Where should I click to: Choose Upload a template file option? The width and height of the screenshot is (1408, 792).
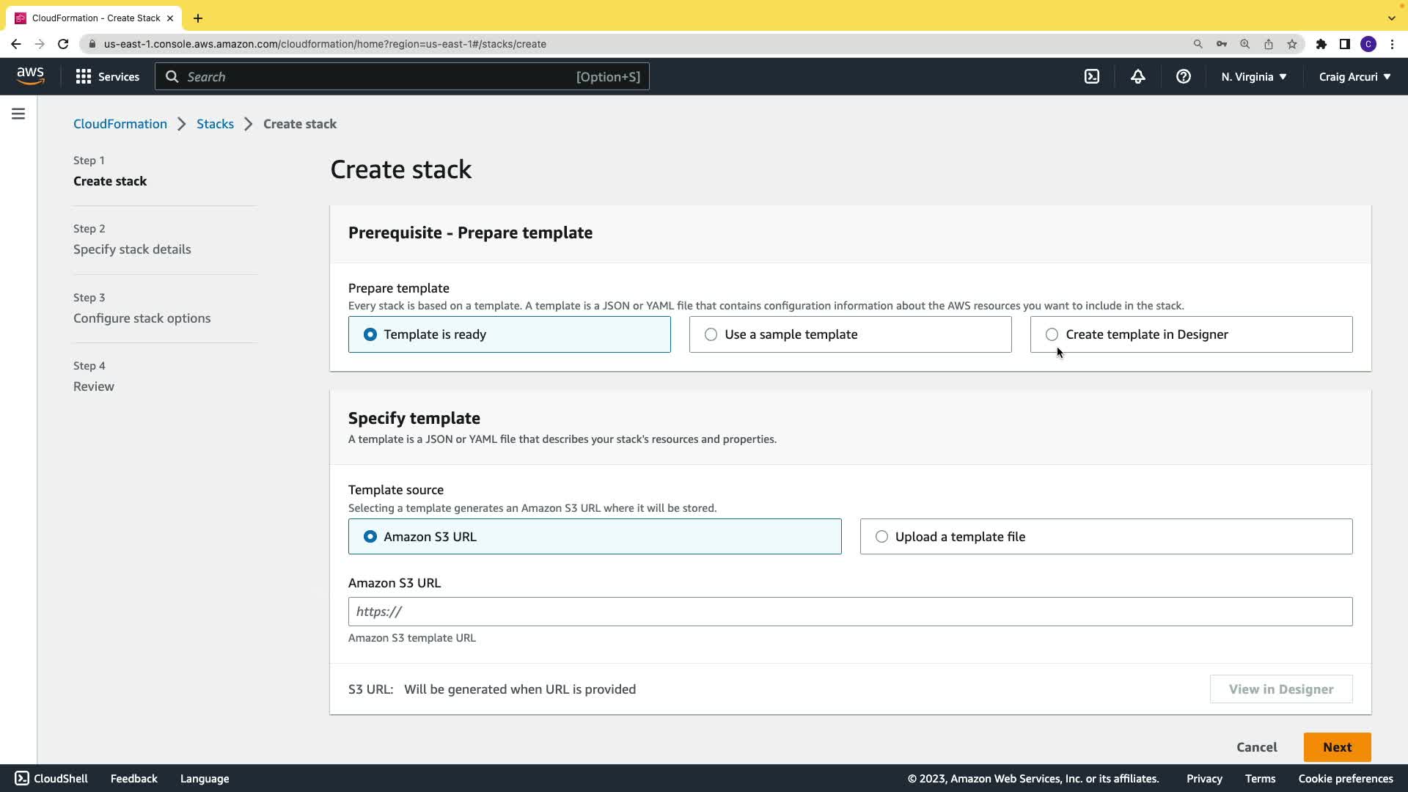(881, 537)
